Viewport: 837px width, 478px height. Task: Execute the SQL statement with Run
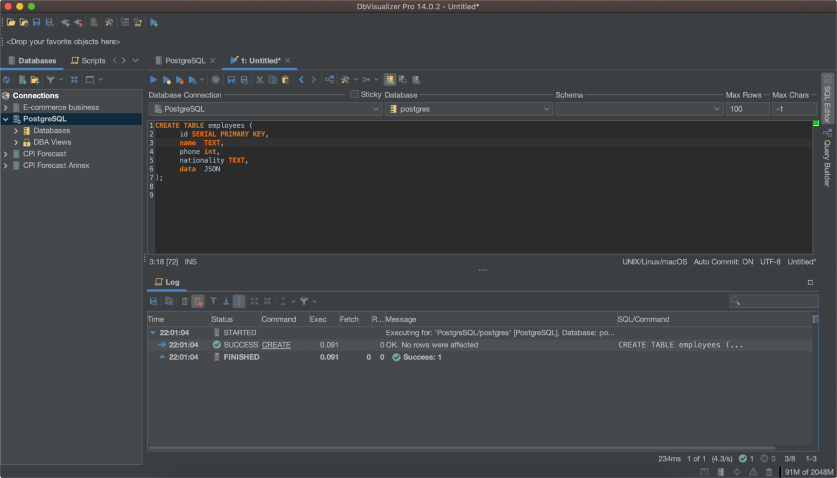click(x=153, y=80)
